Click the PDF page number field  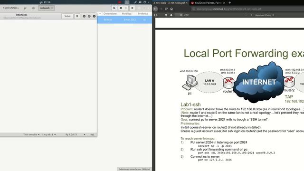click(x=179, y=15)
